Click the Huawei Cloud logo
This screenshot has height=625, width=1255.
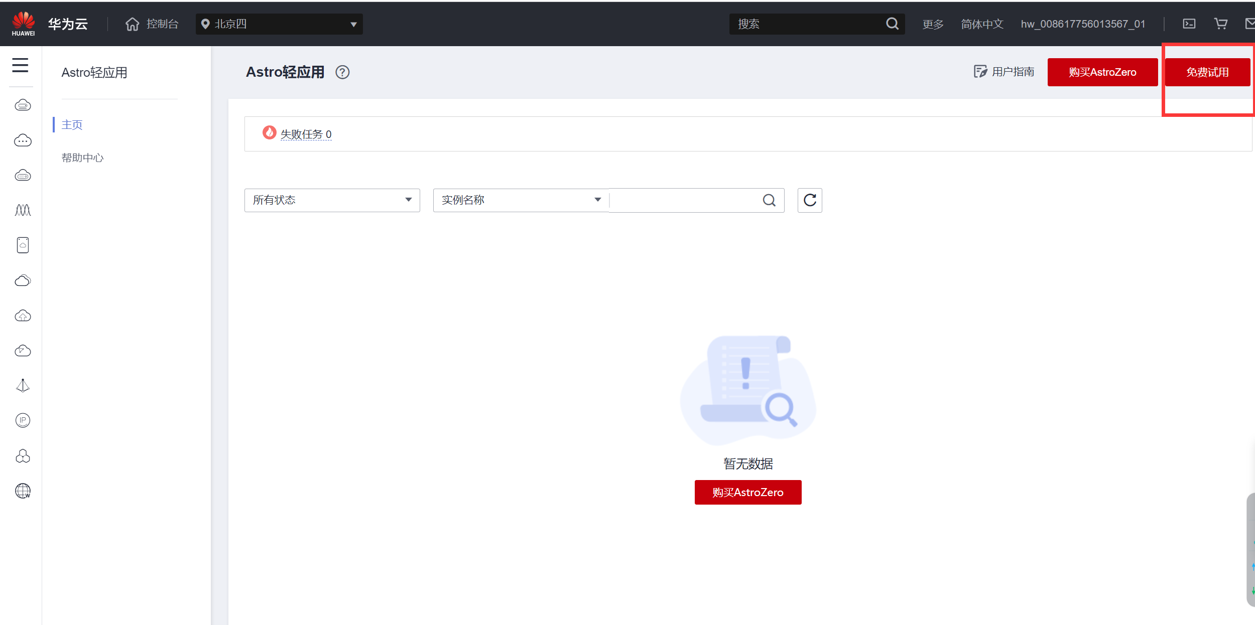tap(24, 24)
